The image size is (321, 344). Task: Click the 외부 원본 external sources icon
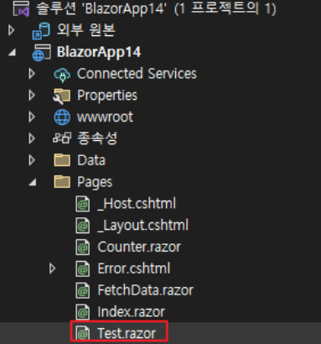click(x=41, y=30)
